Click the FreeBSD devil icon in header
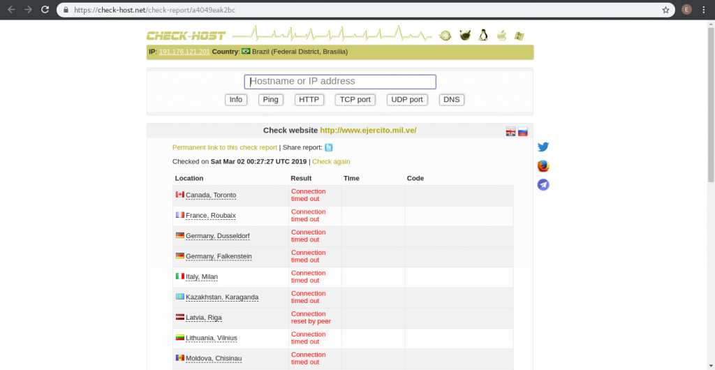 click(464, 35)
